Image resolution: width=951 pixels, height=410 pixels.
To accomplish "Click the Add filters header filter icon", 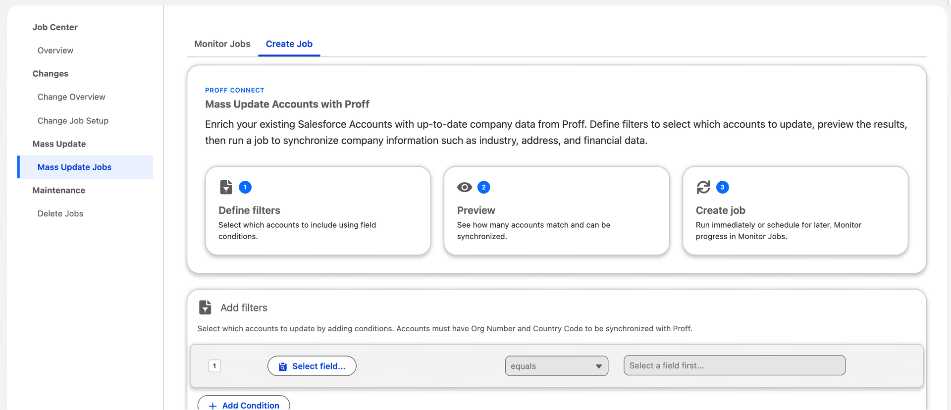I will pos(205,307).
